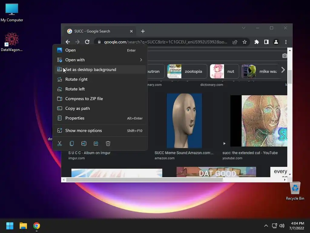Select Open in the context menu
The height and width of the screenshot is (233, 310).
click(100, 50)
